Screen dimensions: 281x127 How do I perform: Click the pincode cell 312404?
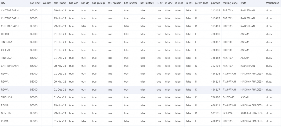tap(215, 66)
